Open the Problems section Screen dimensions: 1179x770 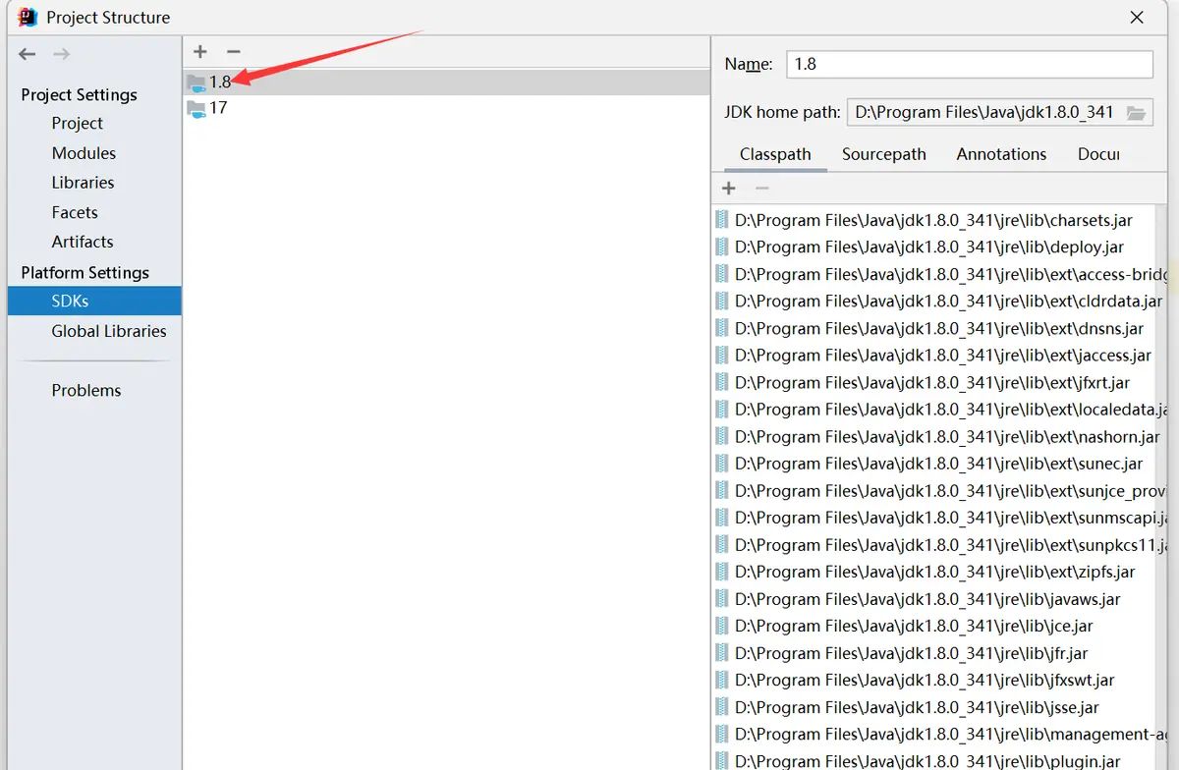click(x=86, y=390)
